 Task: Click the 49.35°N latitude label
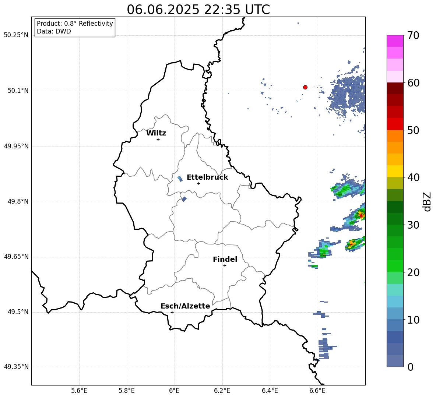point(16,367)
